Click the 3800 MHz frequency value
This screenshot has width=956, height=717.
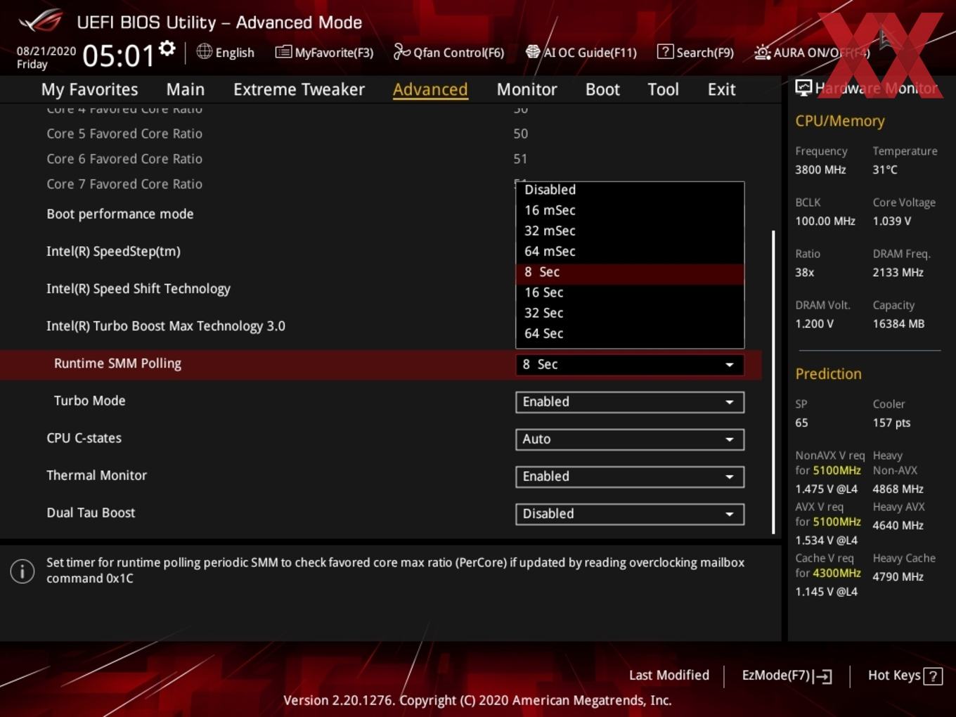(x=820, y=169)
